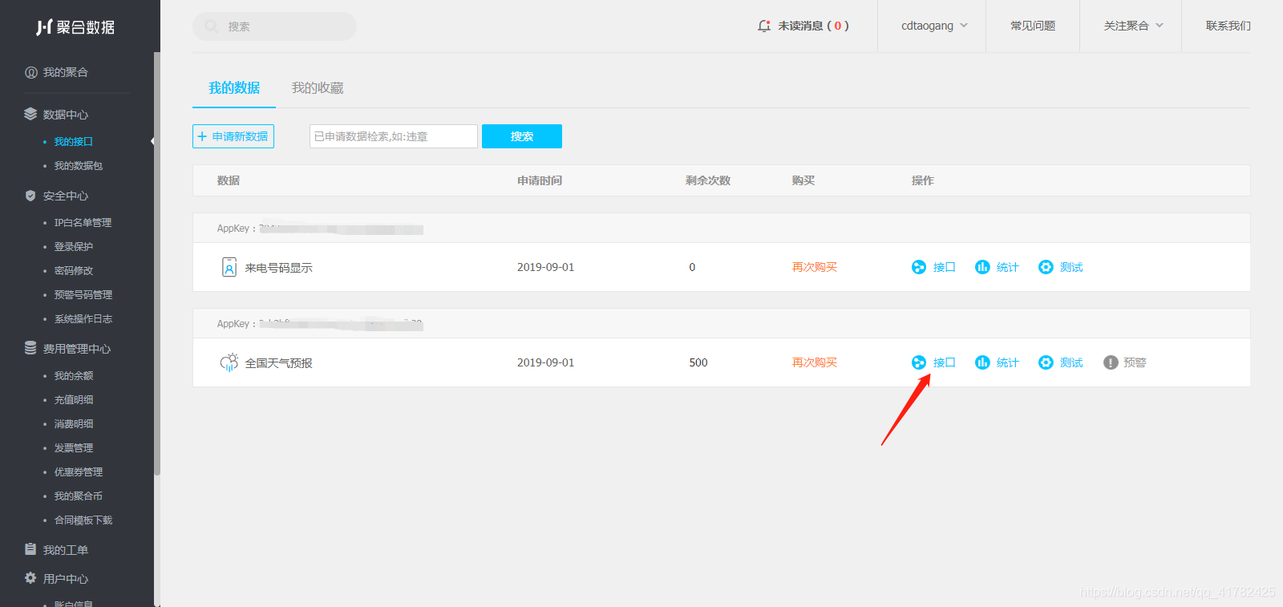
Task: Expand the 关注聚合 dropdown
Action: point(1133,26)
